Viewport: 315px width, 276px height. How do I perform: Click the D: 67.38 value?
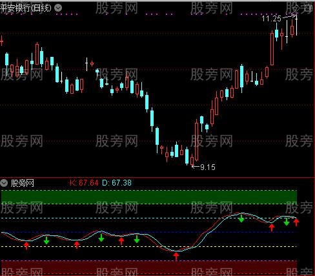tap(117, 183)
